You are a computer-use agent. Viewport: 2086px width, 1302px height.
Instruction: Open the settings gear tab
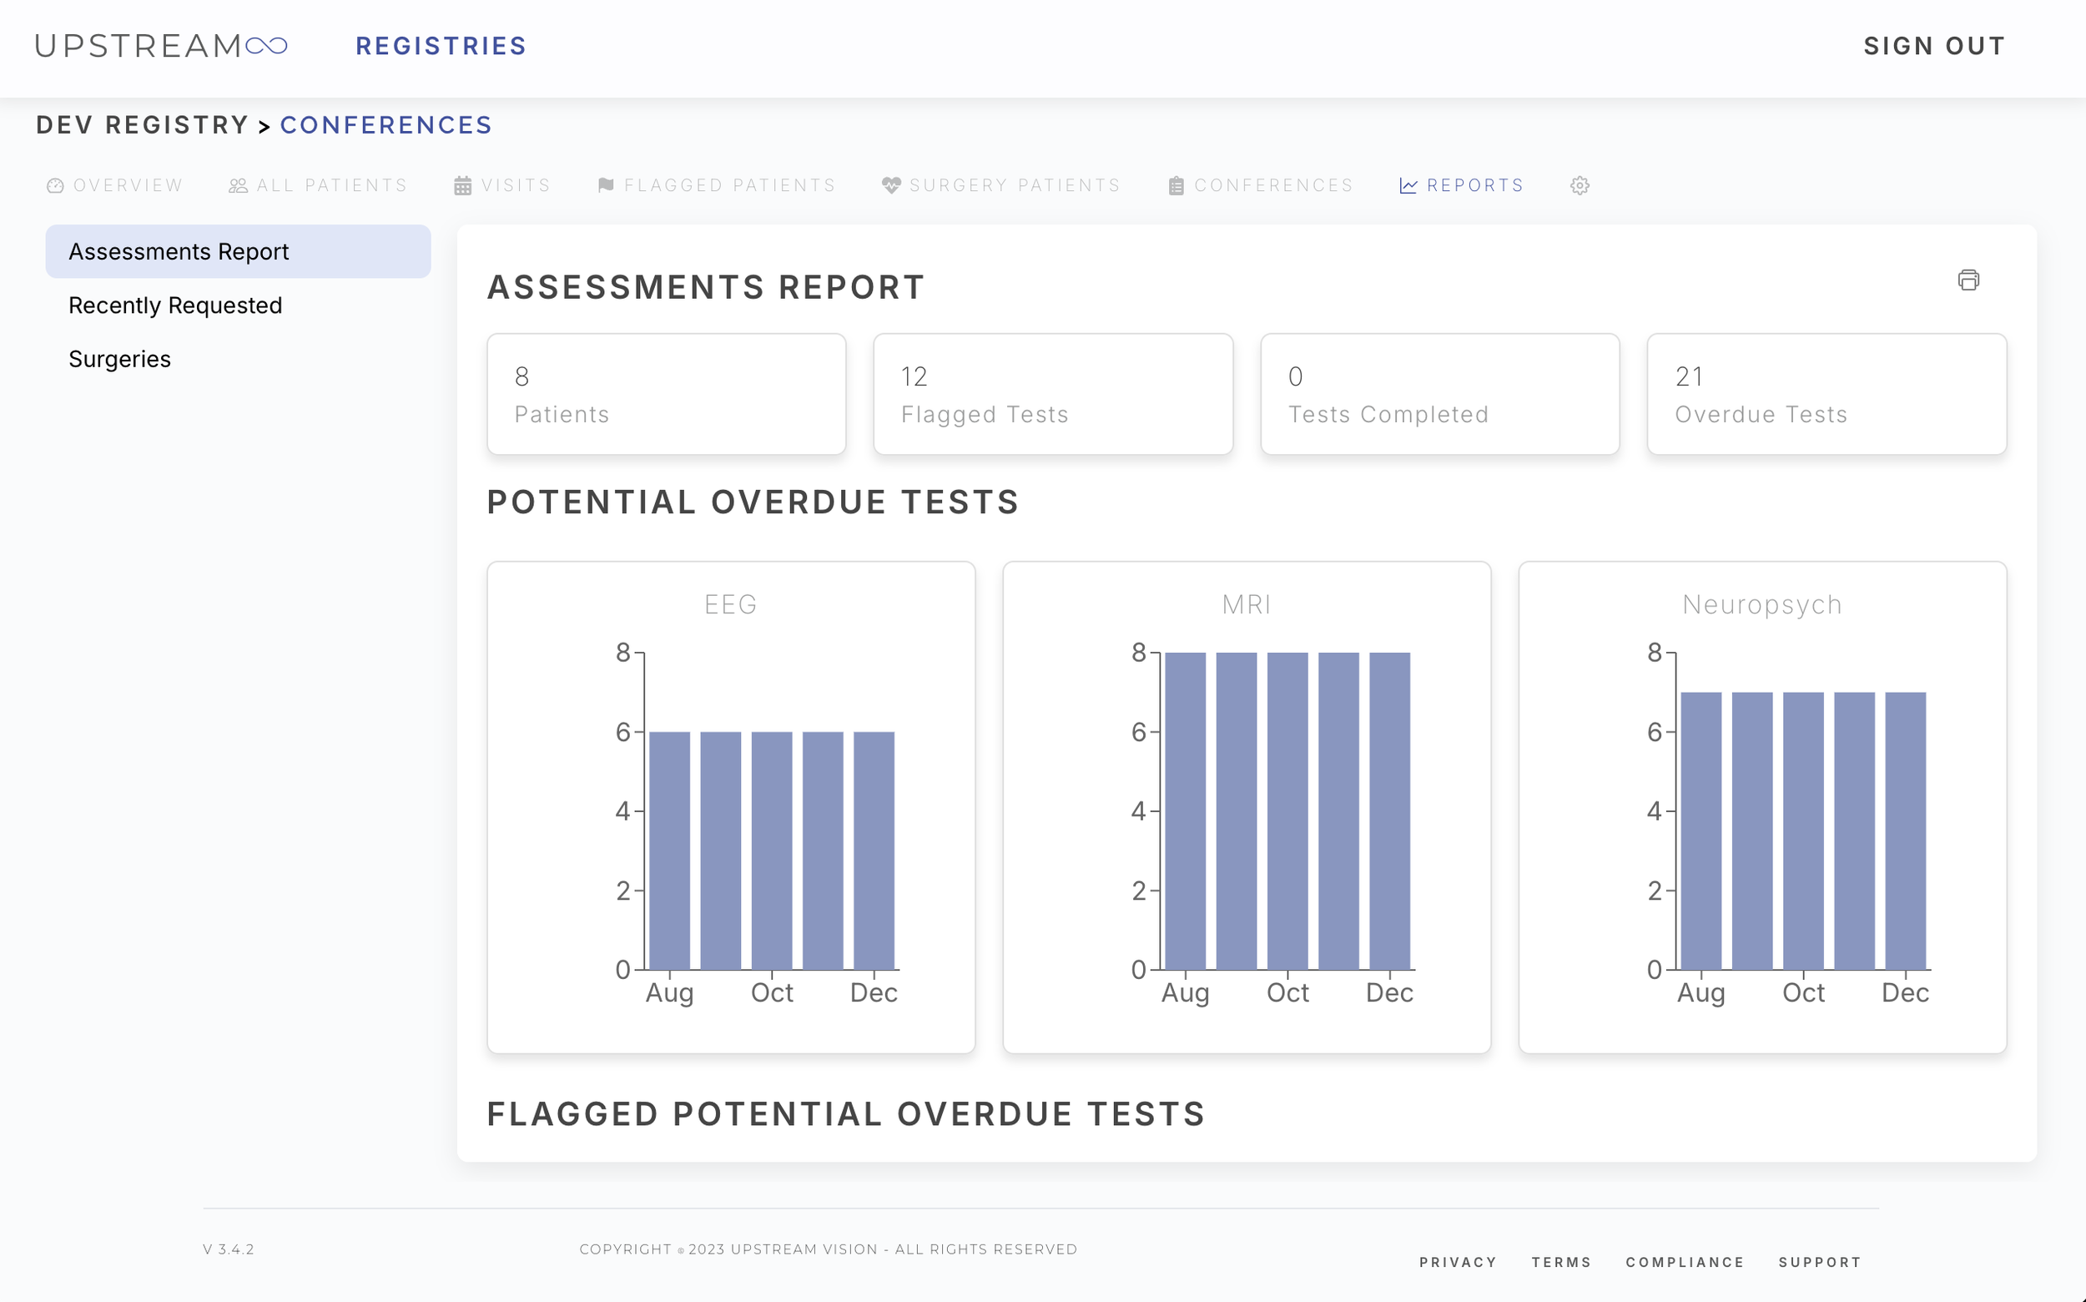click(x=1579, y=185)
